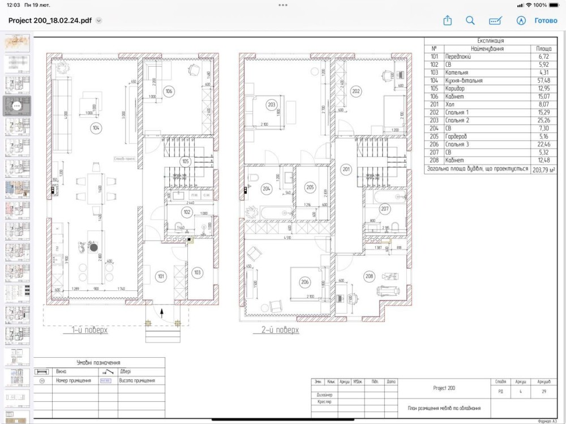Tap the Wi-Fi status icon

[x=529, y=5]
